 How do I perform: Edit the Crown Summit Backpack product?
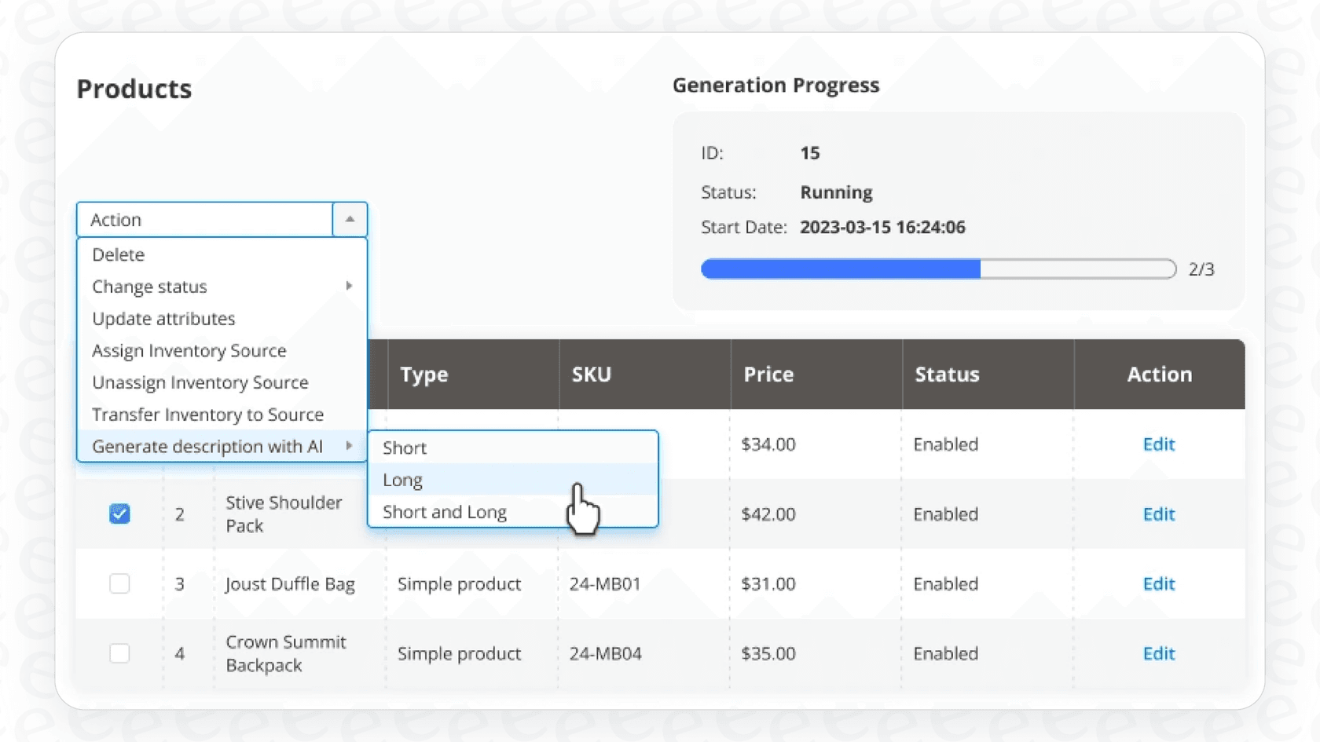point(1158,653)
